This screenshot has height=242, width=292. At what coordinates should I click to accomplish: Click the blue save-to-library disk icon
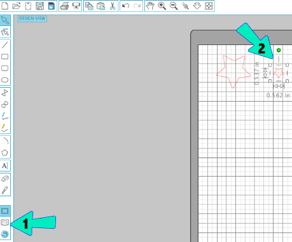(52, 6)
